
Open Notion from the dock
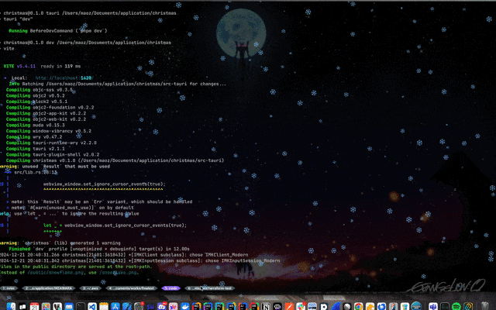[x=266, y=306]
